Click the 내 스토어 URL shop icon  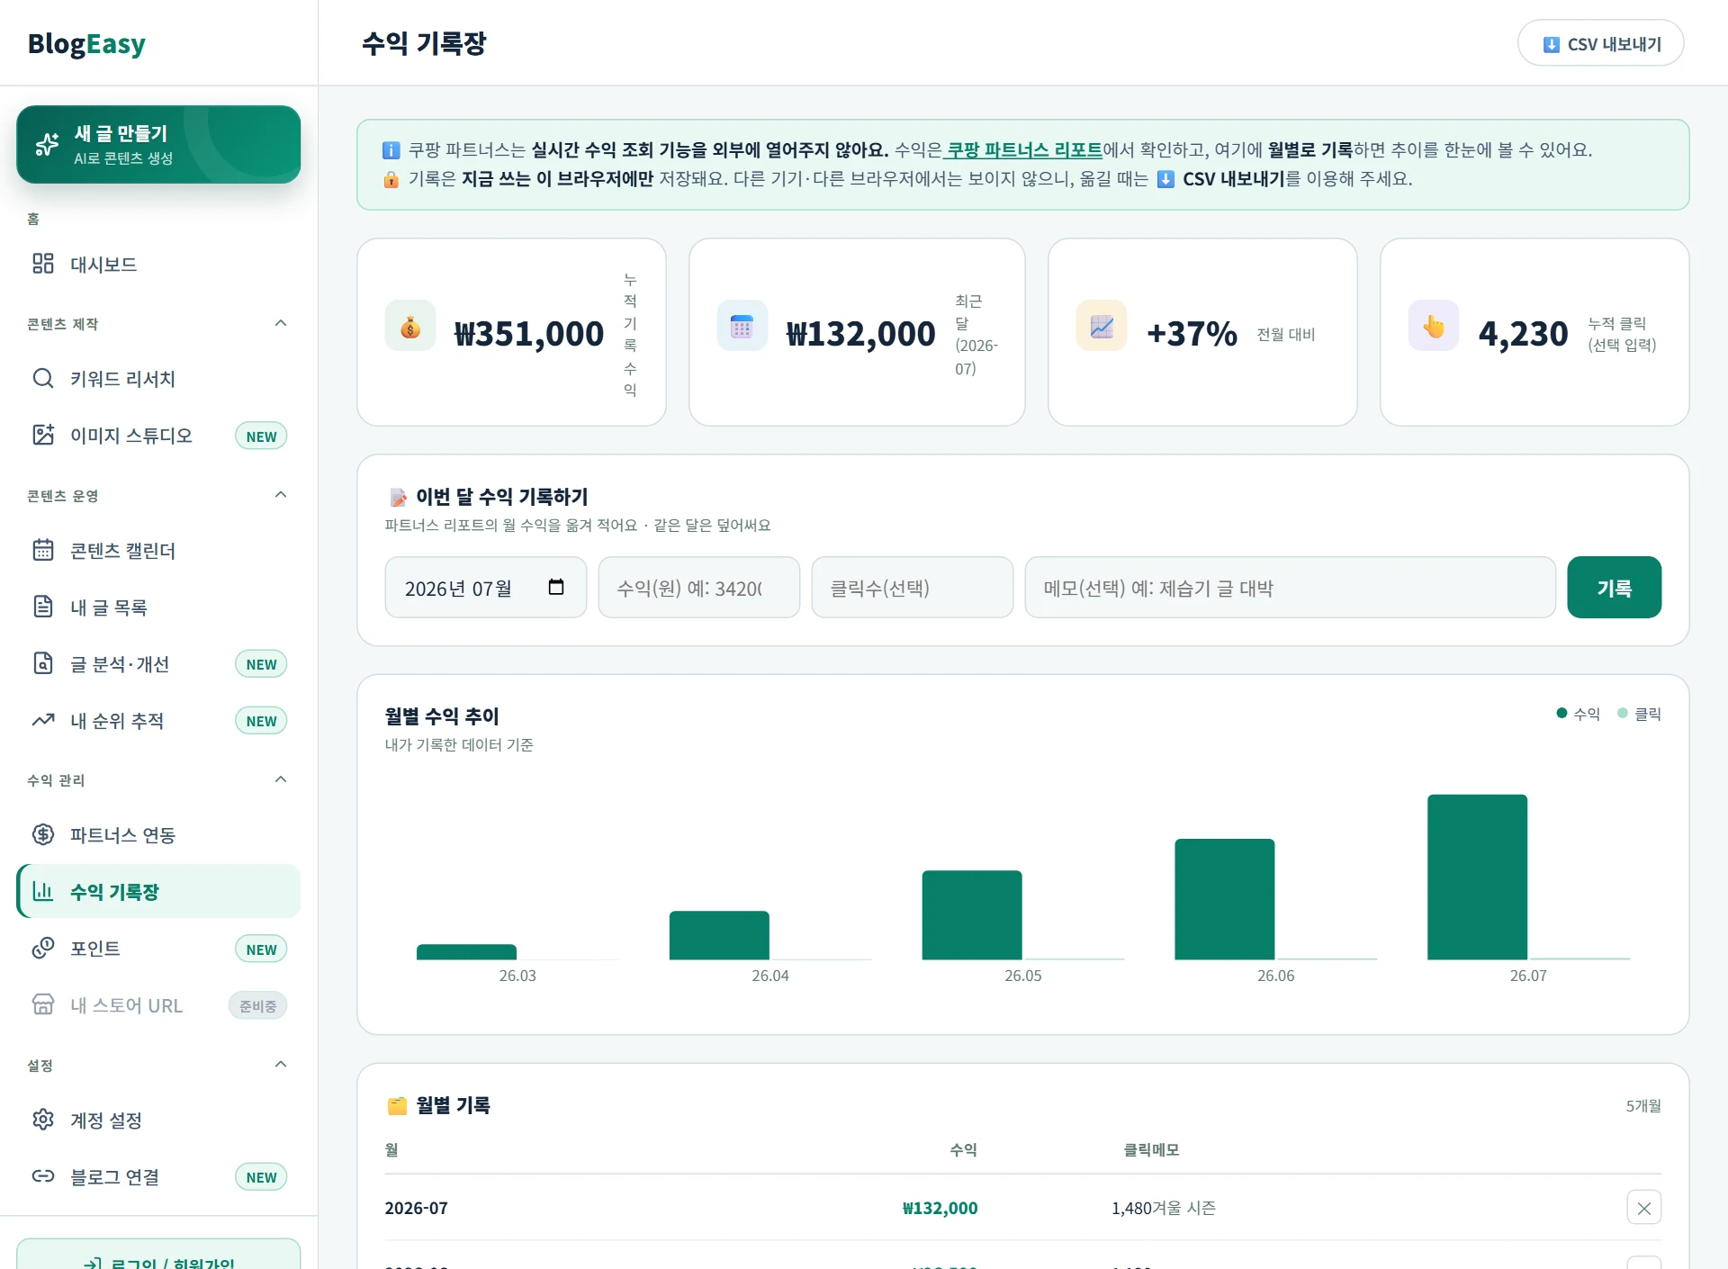(43, 1004)
